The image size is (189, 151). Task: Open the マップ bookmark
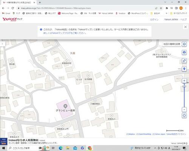[16, 13]
